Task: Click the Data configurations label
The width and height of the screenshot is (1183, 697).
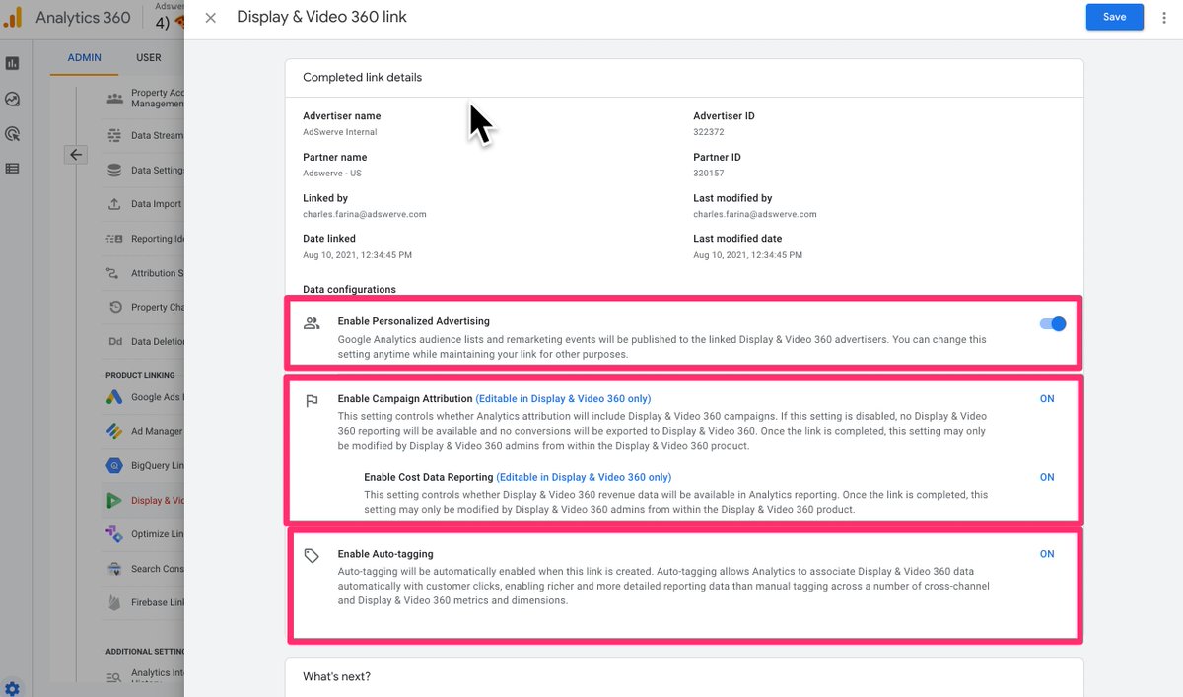Action: tap(349, 290)
